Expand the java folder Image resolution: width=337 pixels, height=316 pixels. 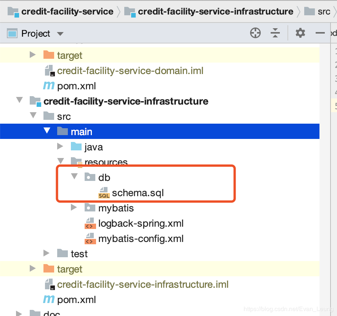click(60, 147)
